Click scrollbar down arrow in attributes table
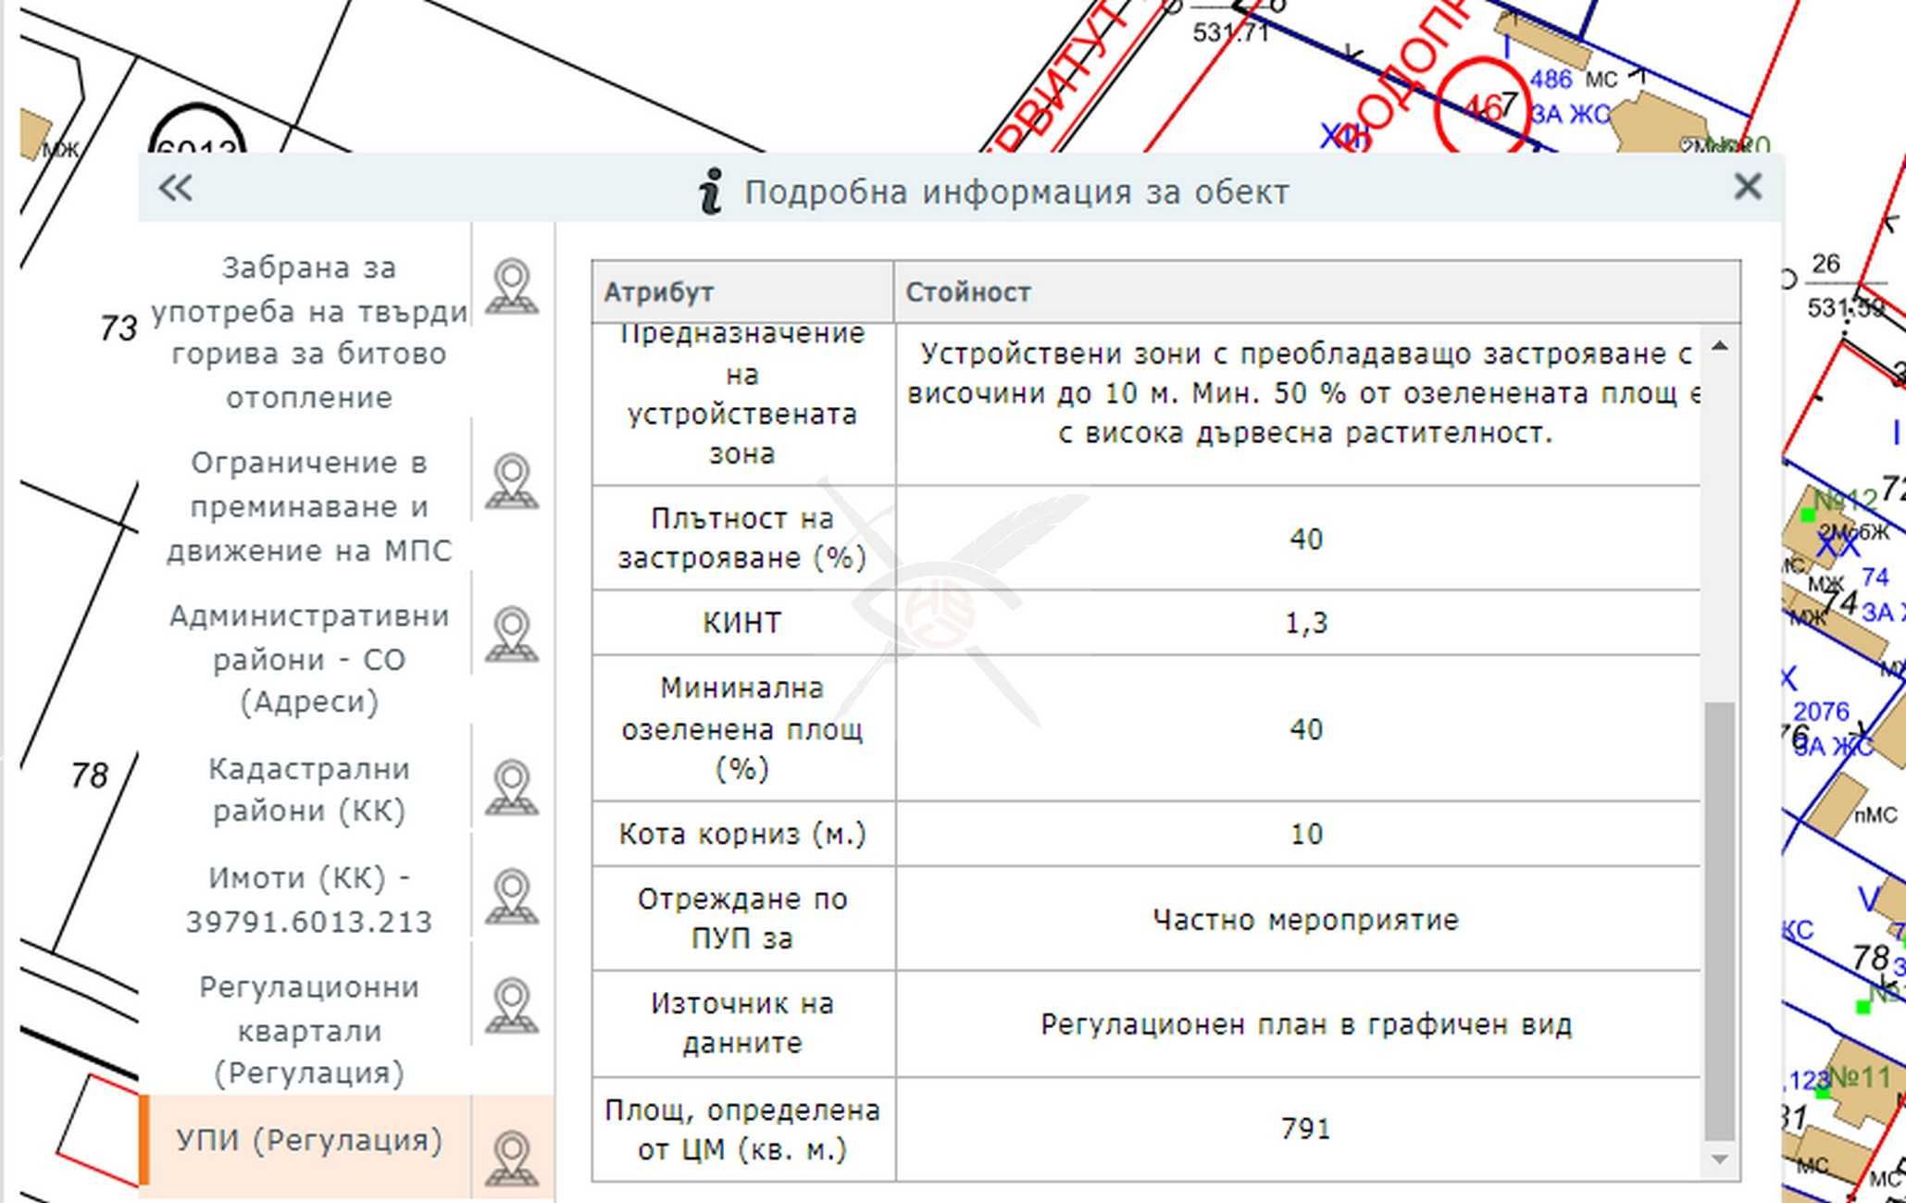The width and height of the screenshot is (1906, 1203). point(1719,1160)
